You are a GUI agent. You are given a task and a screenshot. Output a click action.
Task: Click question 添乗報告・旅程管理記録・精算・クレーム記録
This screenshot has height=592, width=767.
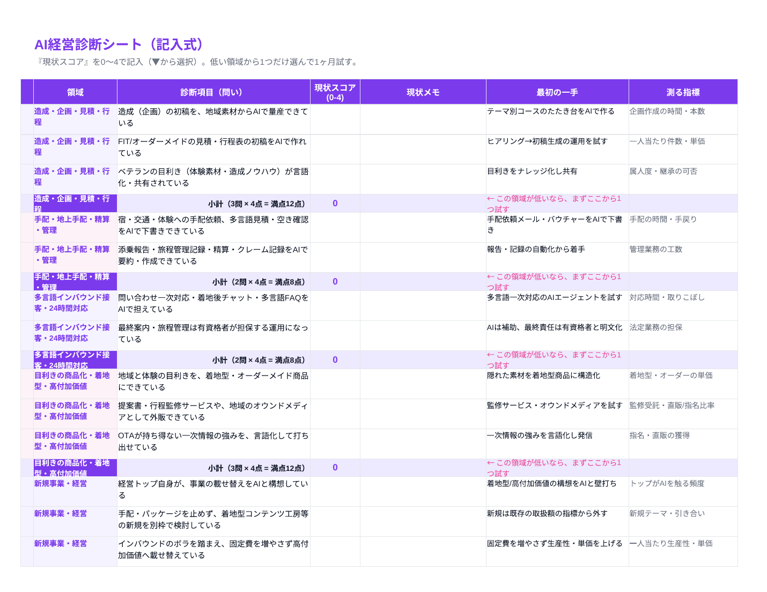(213, 255)
